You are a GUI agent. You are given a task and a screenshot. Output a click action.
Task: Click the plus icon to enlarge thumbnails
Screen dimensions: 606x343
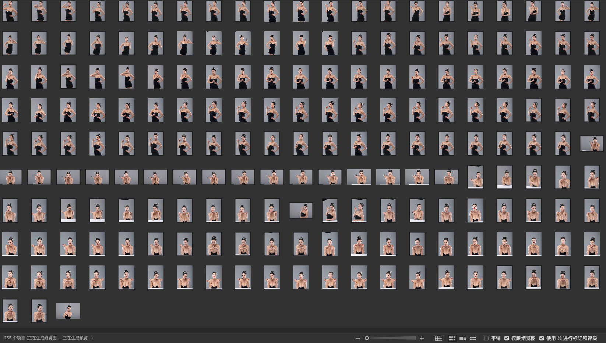click(x=422, y=338)
